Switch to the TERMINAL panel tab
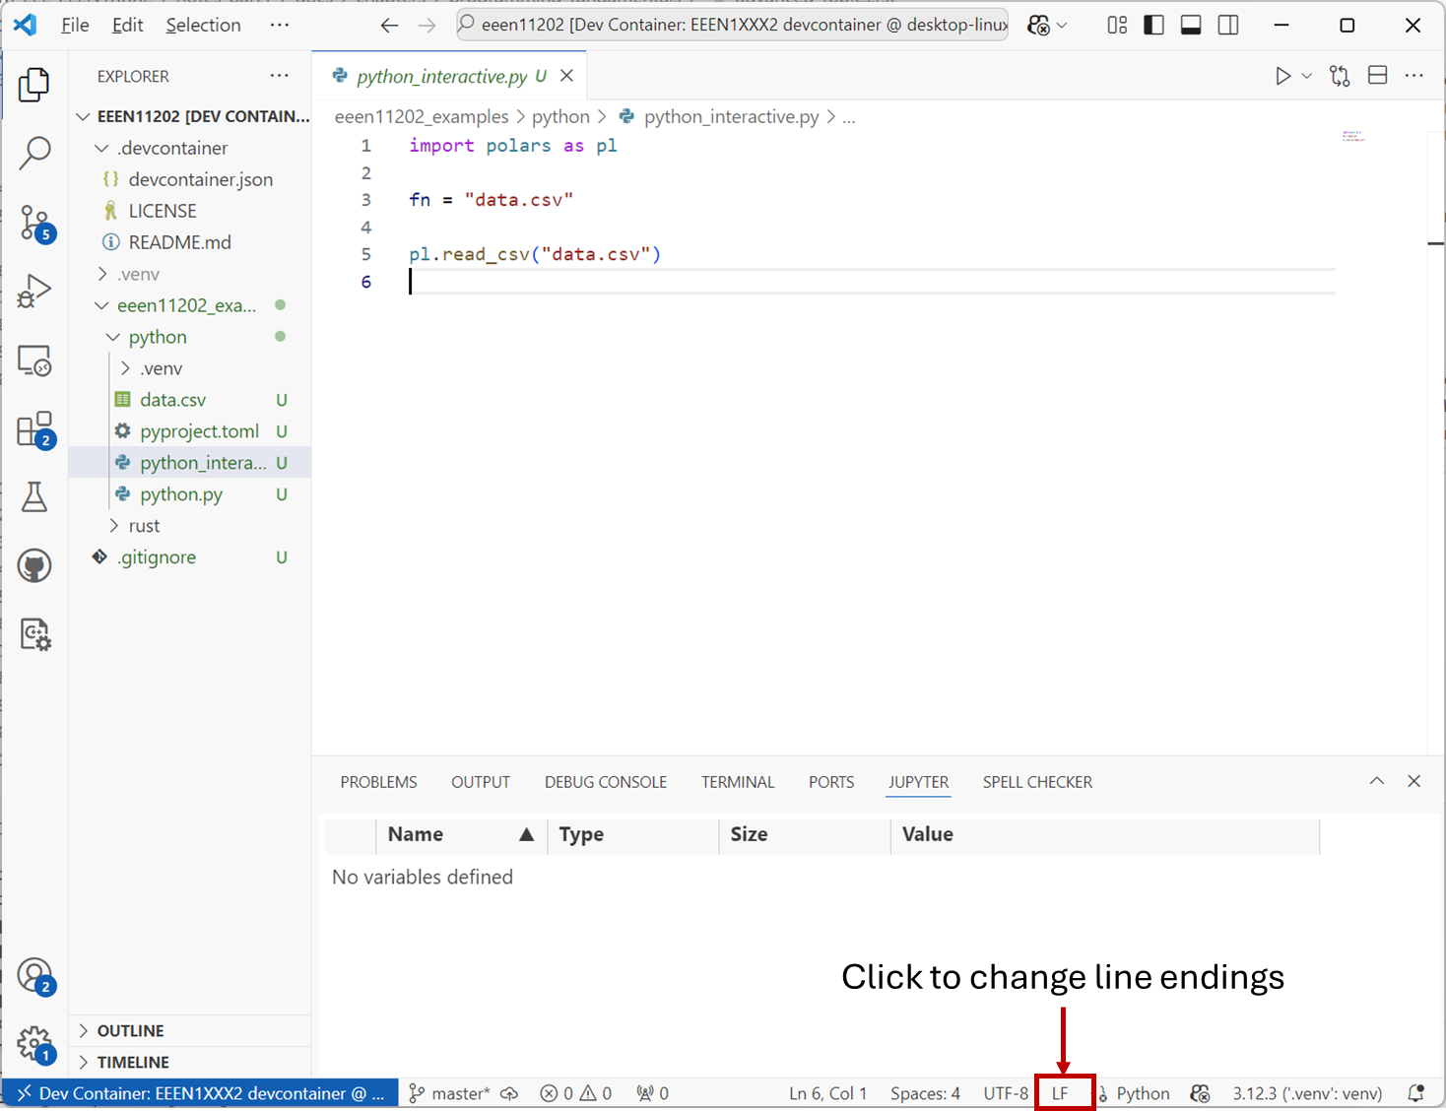Viewport: 1446px width, 1111px height. point(738,782)
